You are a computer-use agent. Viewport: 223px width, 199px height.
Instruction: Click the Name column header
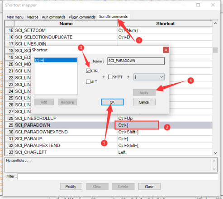[x=66, y=24]
